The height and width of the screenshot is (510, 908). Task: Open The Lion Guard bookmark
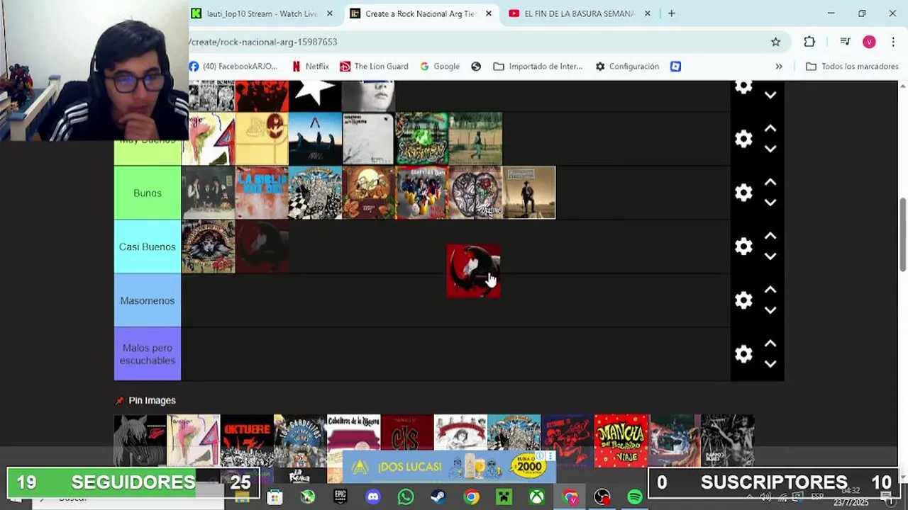[374, 66]
